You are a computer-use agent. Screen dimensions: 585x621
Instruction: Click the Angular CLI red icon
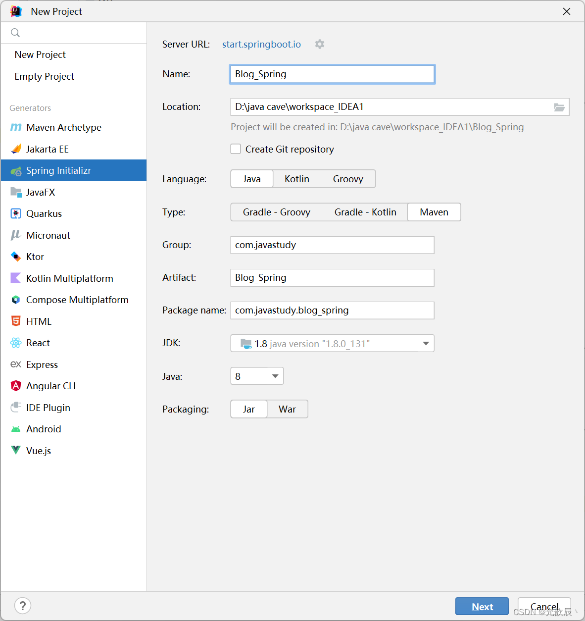tap(16, 386)
